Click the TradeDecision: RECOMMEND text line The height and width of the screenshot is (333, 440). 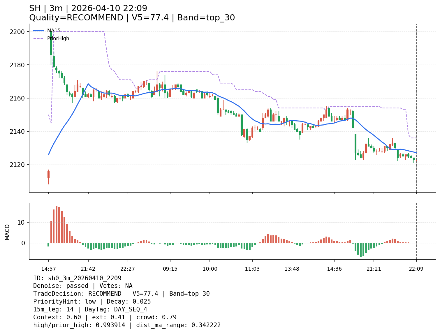tap(121, 294)
